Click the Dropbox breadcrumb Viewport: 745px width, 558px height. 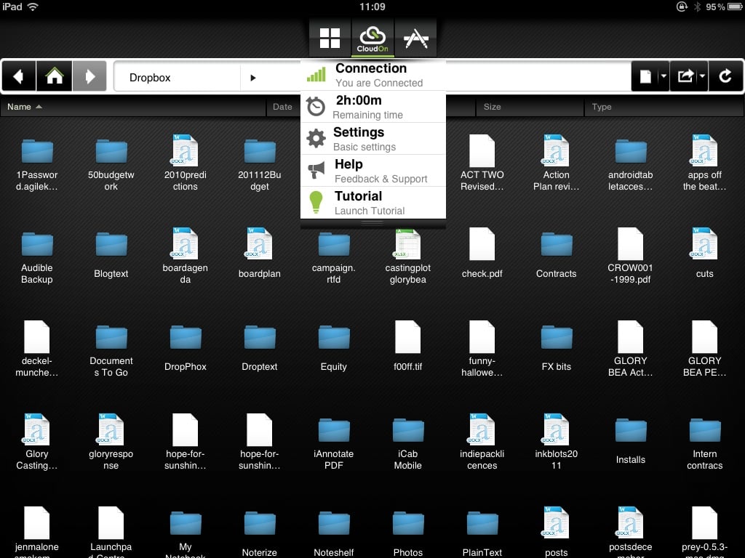[x=150, y=77]
